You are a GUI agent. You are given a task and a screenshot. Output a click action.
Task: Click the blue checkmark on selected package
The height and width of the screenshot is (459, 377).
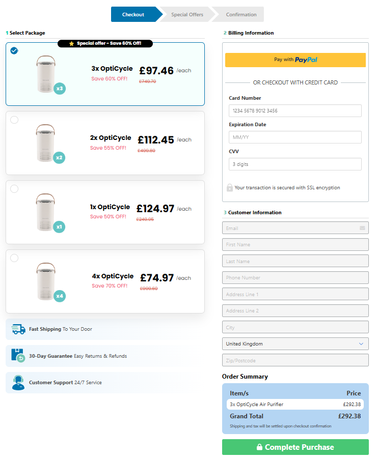[14, 51]
